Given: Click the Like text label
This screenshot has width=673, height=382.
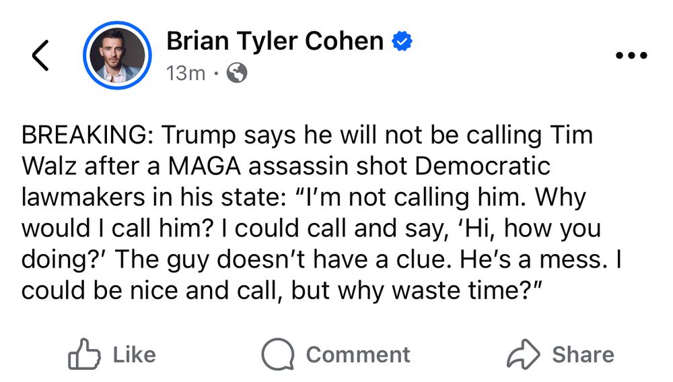Looking at the screenshot, I should point(135,355).
